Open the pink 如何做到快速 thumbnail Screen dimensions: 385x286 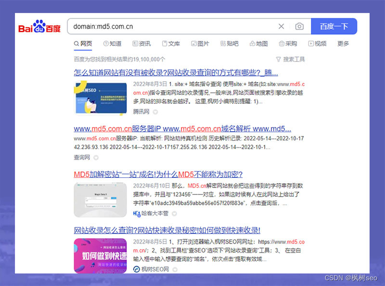(x=101, y=256)
